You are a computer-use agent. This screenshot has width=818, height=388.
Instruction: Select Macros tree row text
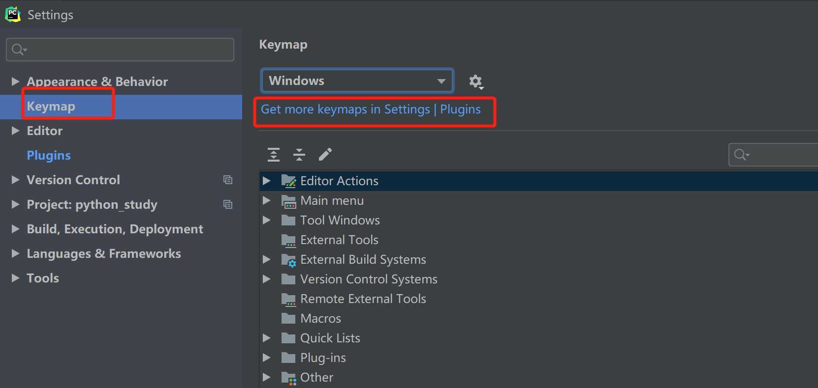(321, 318)
